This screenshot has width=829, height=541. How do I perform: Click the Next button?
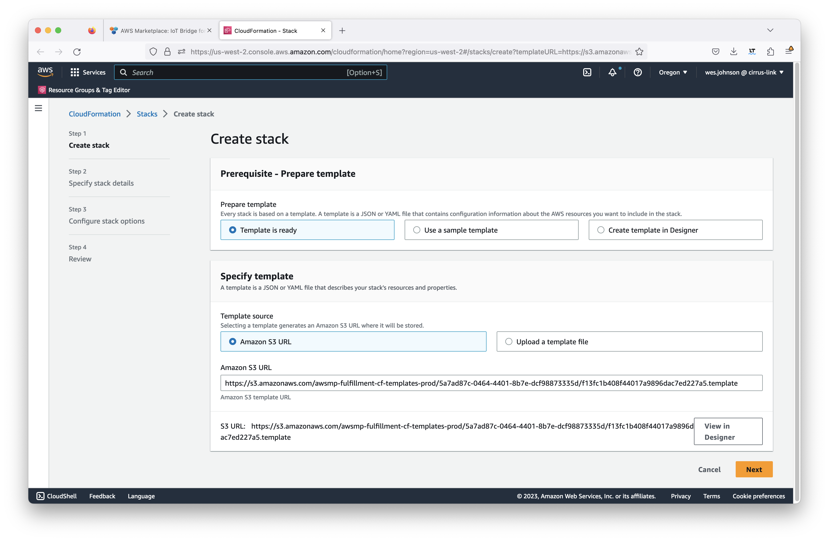tap(754, 469)
